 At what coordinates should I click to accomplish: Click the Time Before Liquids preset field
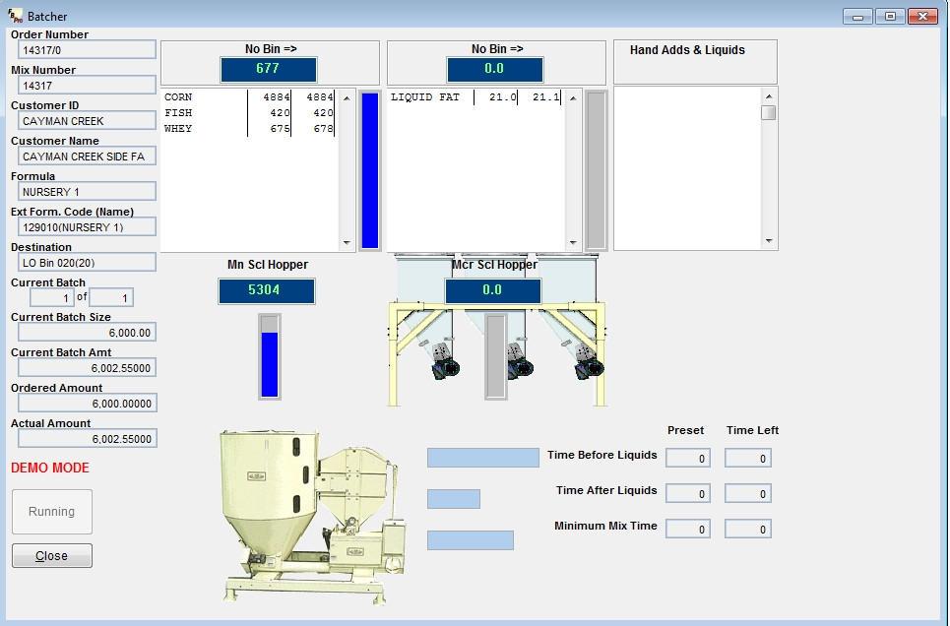point(686,457)
